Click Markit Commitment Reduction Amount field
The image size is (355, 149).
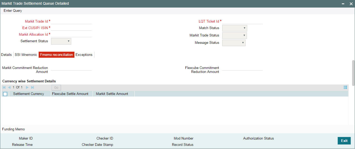tap(71, 68)
